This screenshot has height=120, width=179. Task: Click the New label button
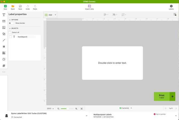click(x=5, y=7)
